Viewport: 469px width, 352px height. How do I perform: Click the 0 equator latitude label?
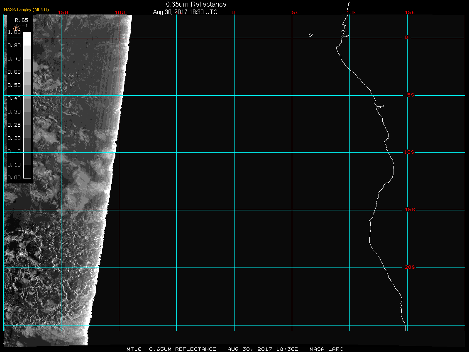click(406, 37)
